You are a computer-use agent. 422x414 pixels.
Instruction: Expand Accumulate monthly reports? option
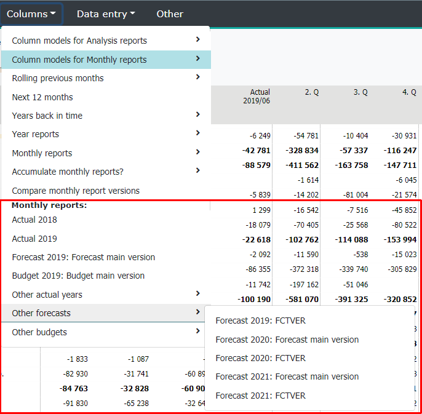tap(106, 172)
